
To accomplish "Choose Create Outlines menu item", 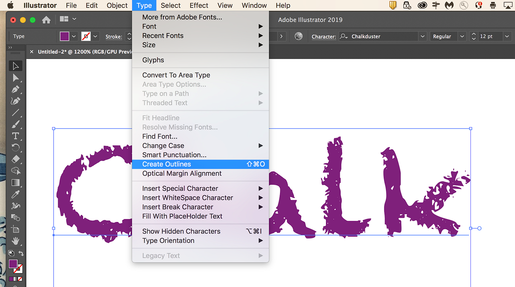I will (x=200, y=164).
